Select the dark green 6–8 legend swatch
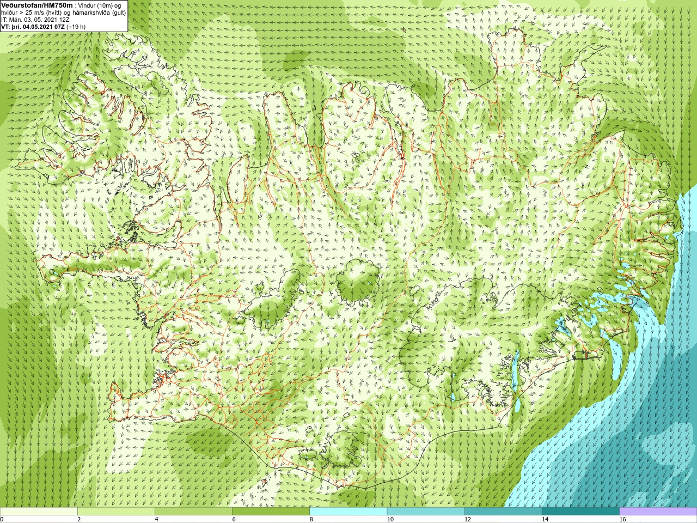Viewport: 697px width, 523px height. [x=271, y=512]
